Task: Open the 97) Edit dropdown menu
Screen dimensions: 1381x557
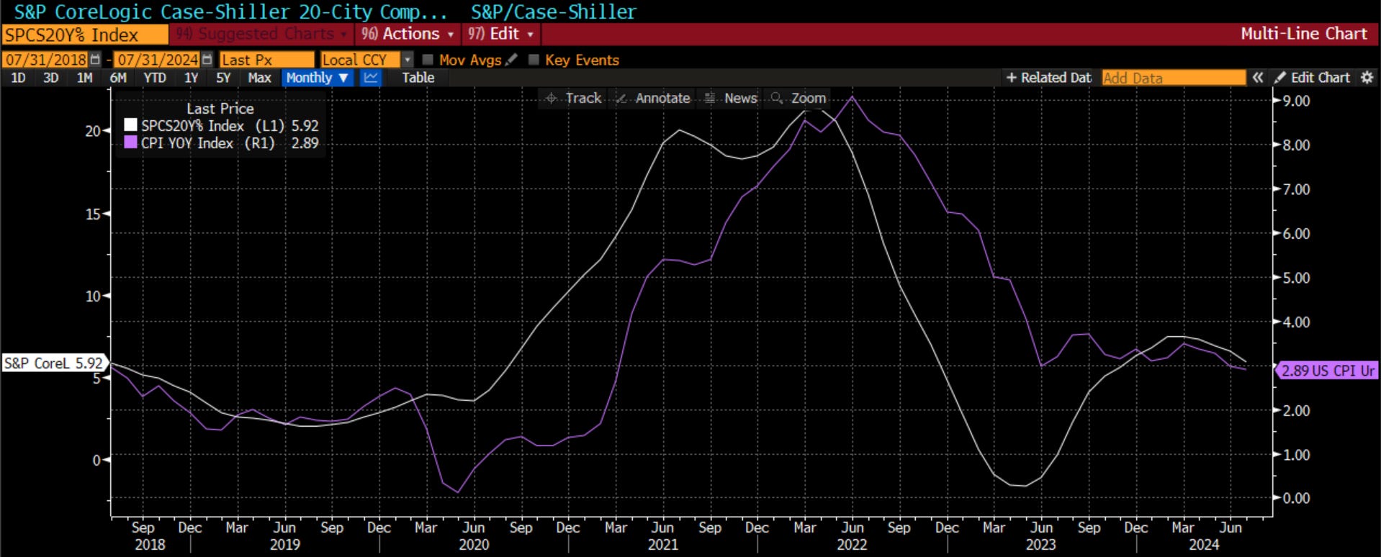Action: coord(500,34)
